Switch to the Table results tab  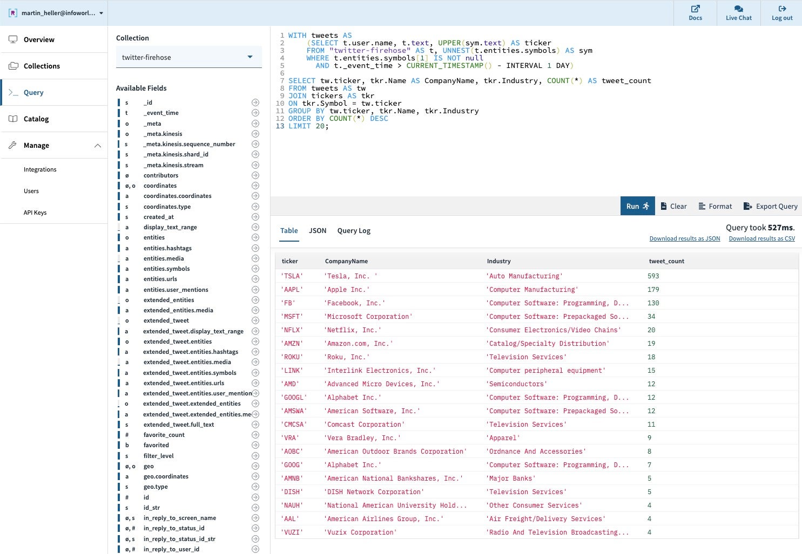pyautogui.click(x=289, y=230)
